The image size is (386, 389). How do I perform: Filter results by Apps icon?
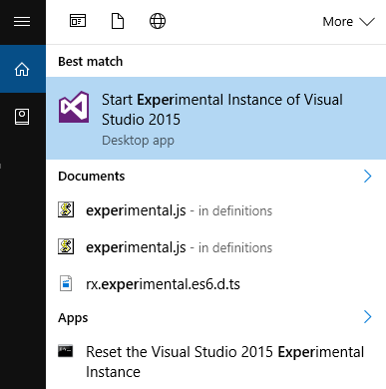pos(78,21)
